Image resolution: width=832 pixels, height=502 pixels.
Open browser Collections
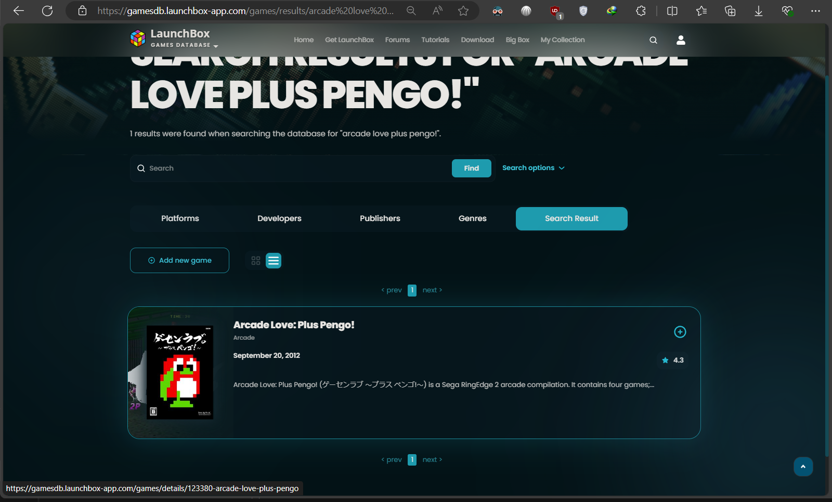(x=730, y=11)
